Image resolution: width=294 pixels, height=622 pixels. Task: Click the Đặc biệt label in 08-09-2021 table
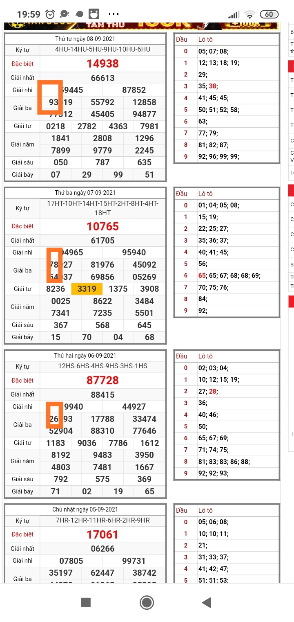[22, 64]
